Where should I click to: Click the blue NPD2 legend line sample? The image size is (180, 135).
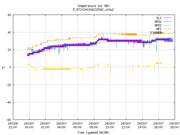click(168, 25)
